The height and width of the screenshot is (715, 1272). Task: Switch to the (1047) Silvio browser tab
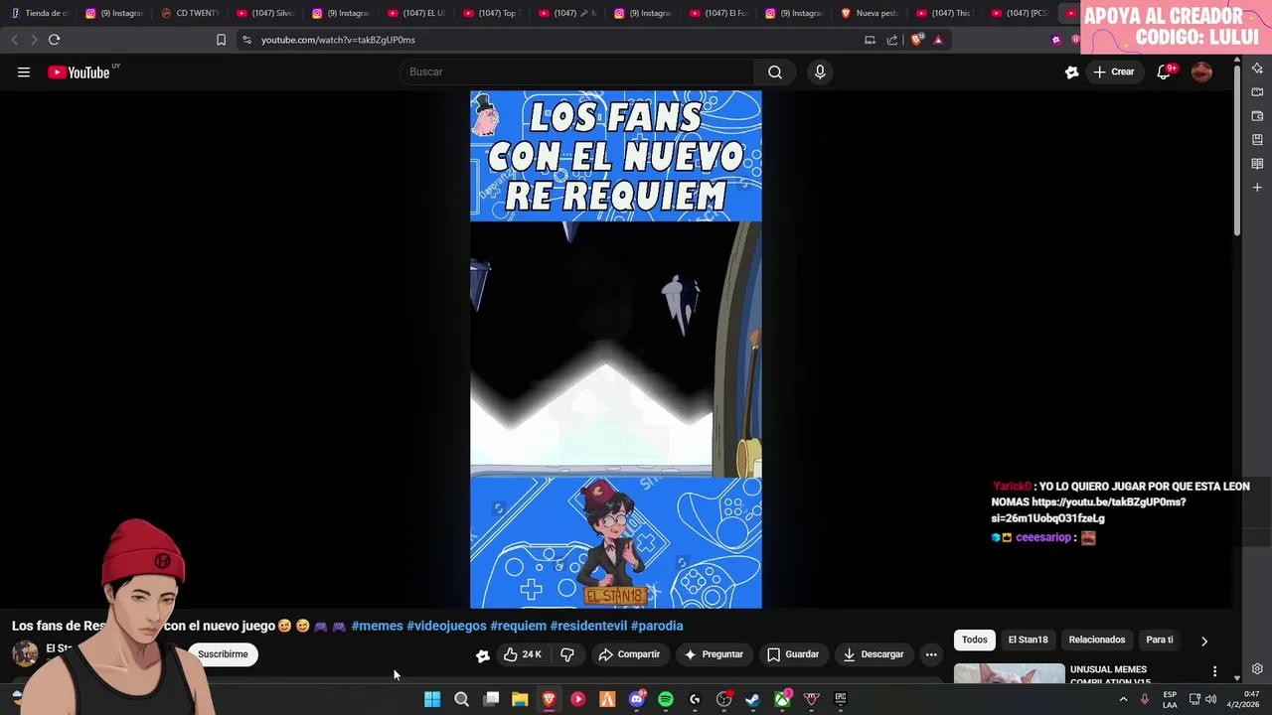(265, 13)
